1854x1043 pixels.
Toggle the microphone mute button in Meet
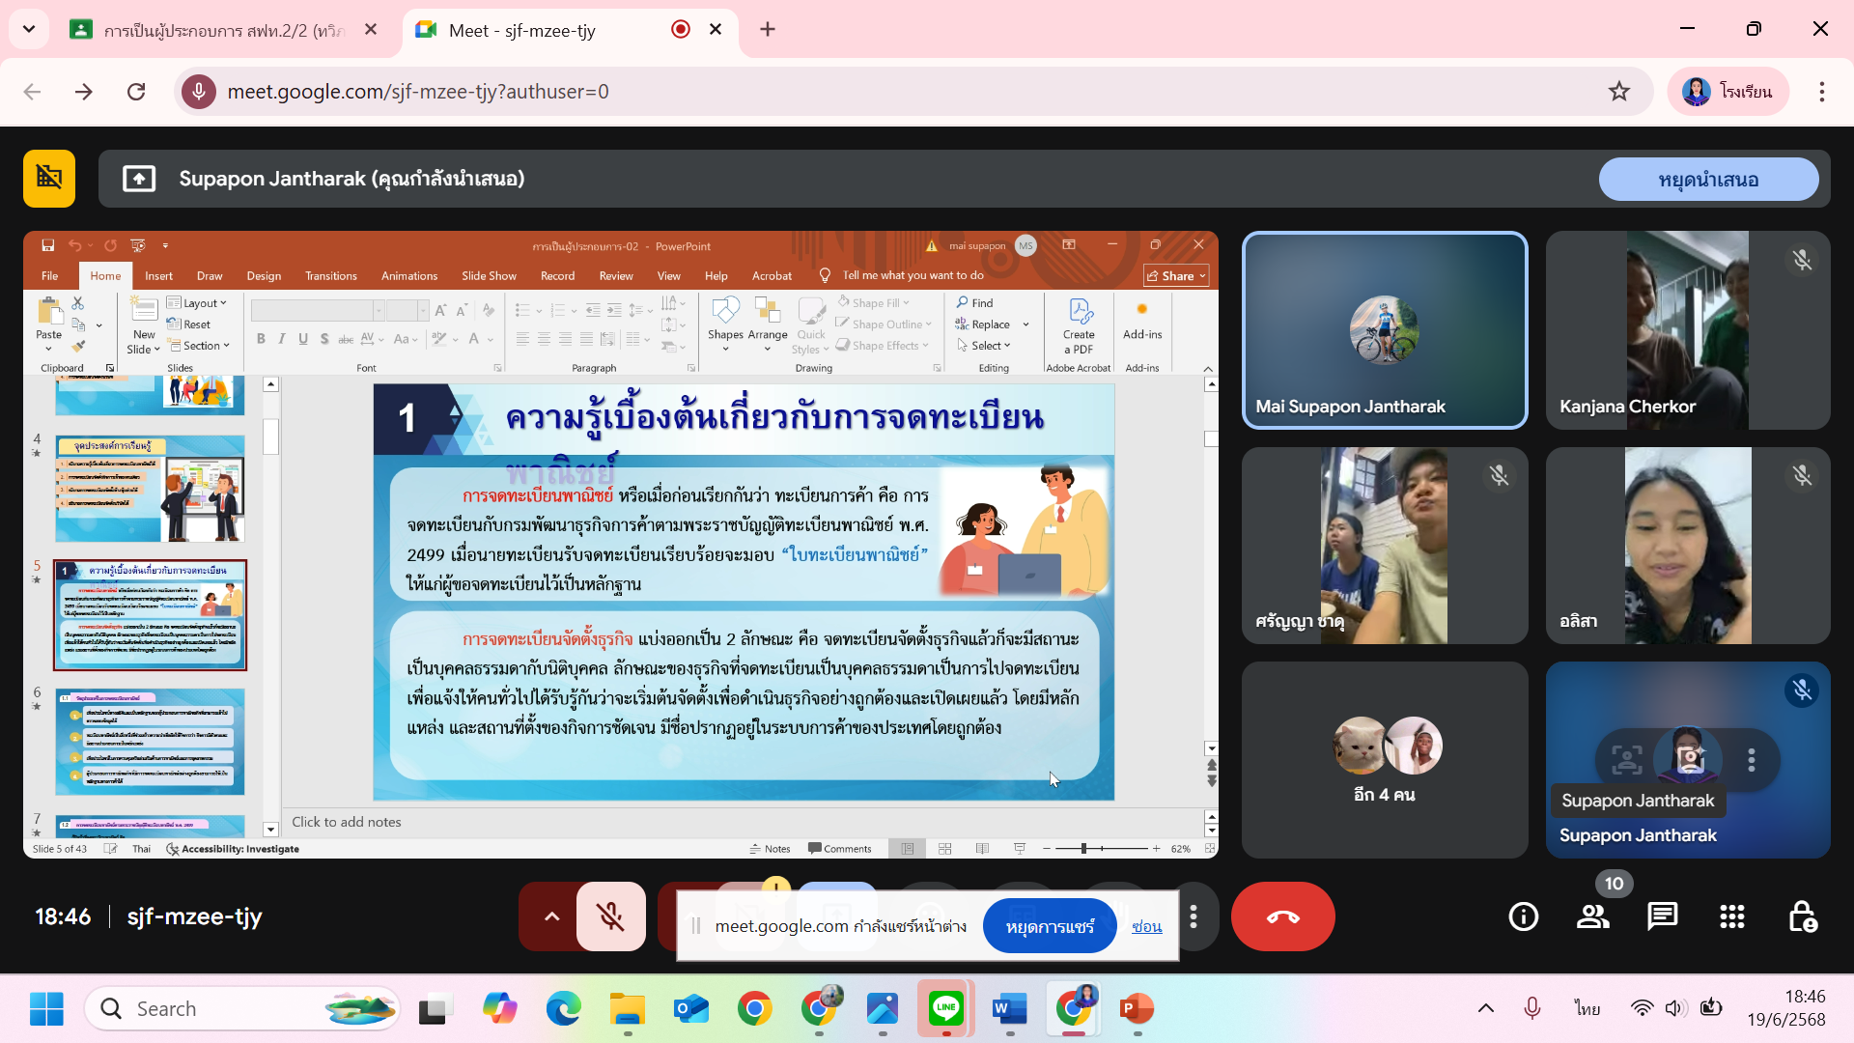point(610,916)
